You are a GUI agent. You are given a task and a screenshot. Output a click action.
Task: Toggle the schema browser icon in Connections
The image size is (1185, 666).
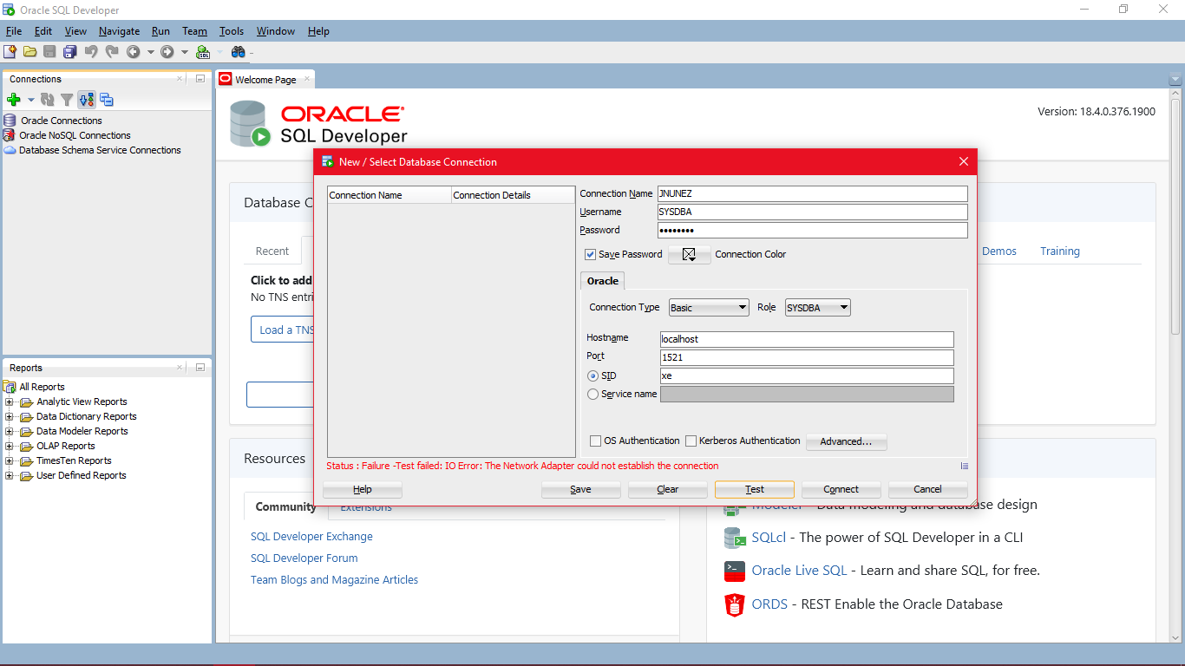tap(87, 100)
